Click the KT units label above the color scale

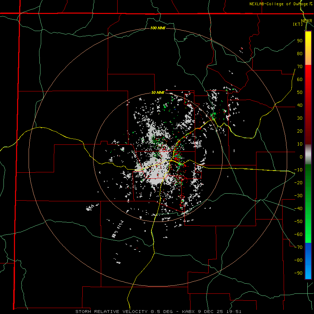coord(298,24)
